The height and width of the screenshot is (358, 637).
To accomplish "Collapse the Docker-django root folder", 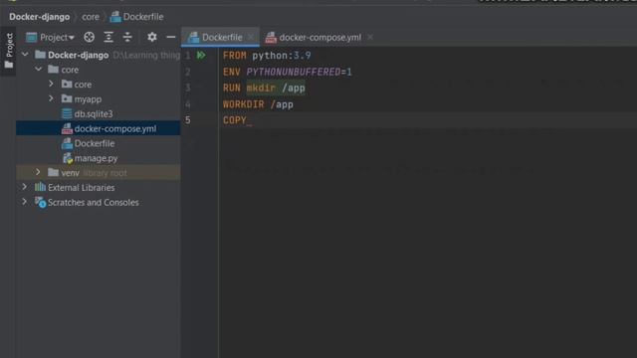I will (25, 55).
